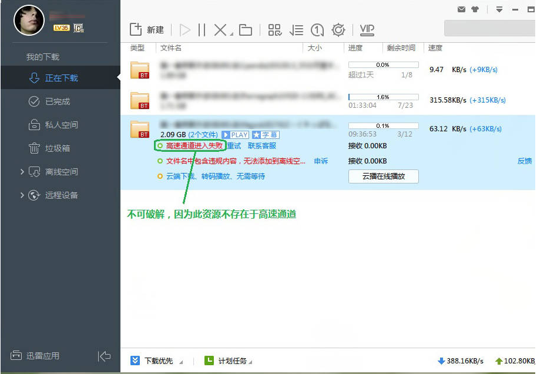Screen dimensions: 537x374
Task: Expand the 离线空间 chevron
Action: click(x=22, y=171)
